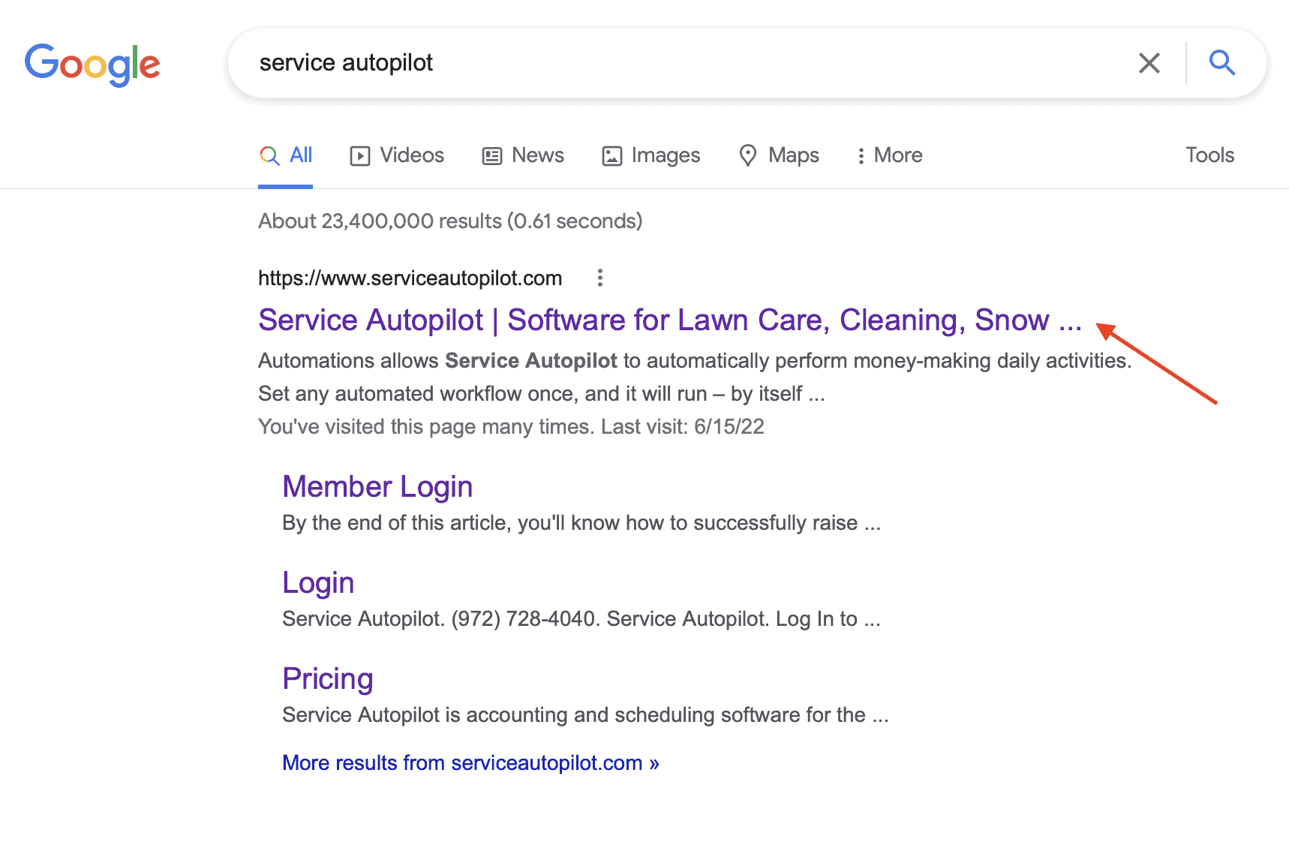Open More results from serviceautopilot.com
1289x845 pixels.
pyautogui.click(x=470, y=763)
